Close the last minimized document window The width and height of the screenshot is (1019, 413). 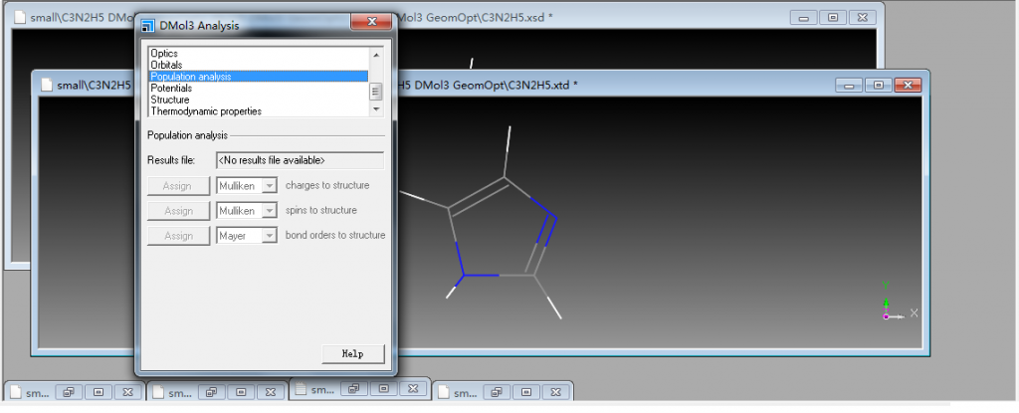tap(556, 392)
